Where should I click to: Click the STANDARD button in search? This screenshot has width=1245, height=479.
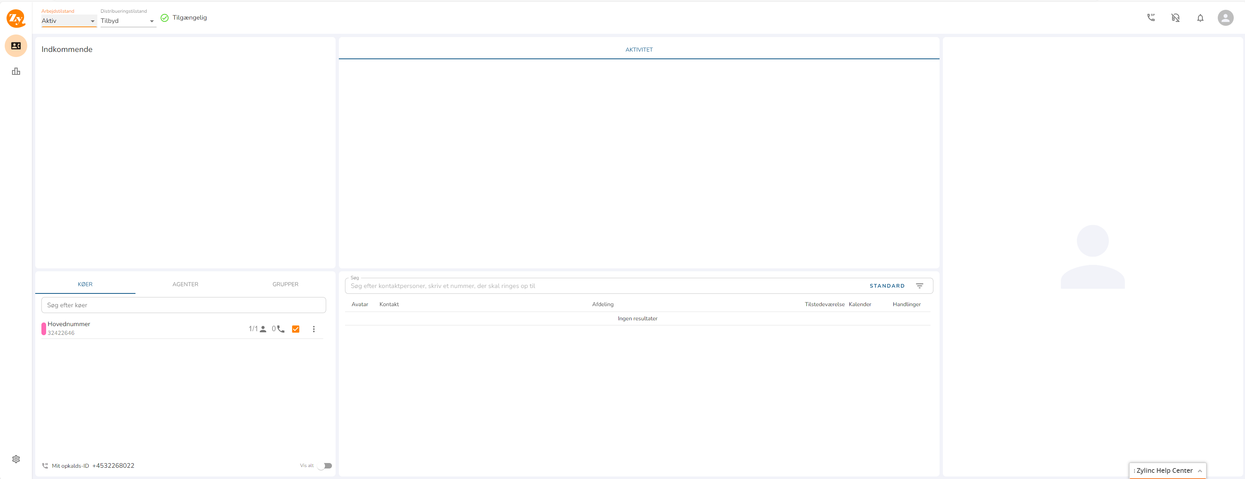click(887, 286)
